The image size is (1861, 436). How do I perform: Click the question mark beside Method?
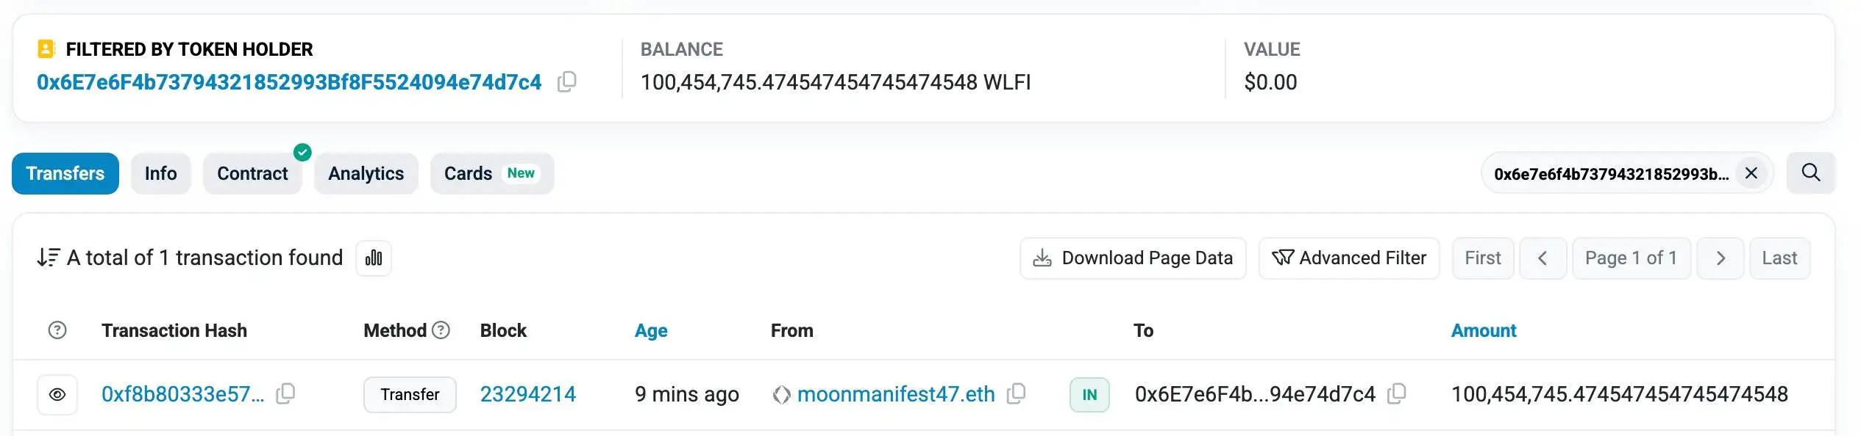[441, 331]
